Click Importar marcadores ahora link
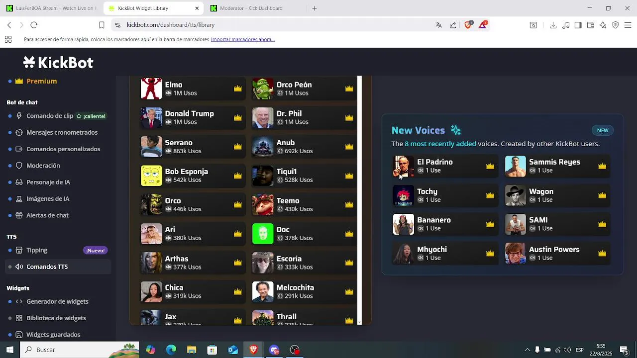The height and width of the screenshot is (358, 637). click(243, 39)
